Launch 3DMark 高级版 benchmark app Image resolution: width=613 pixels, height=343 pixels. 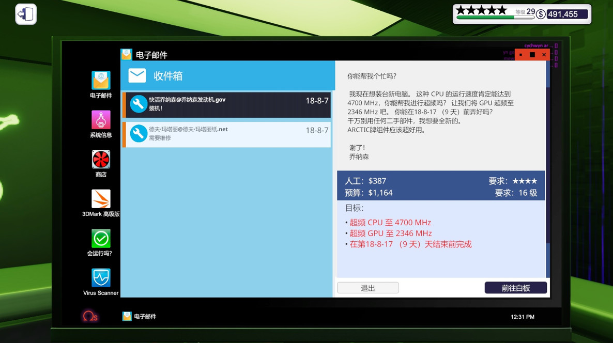[101, 198]
